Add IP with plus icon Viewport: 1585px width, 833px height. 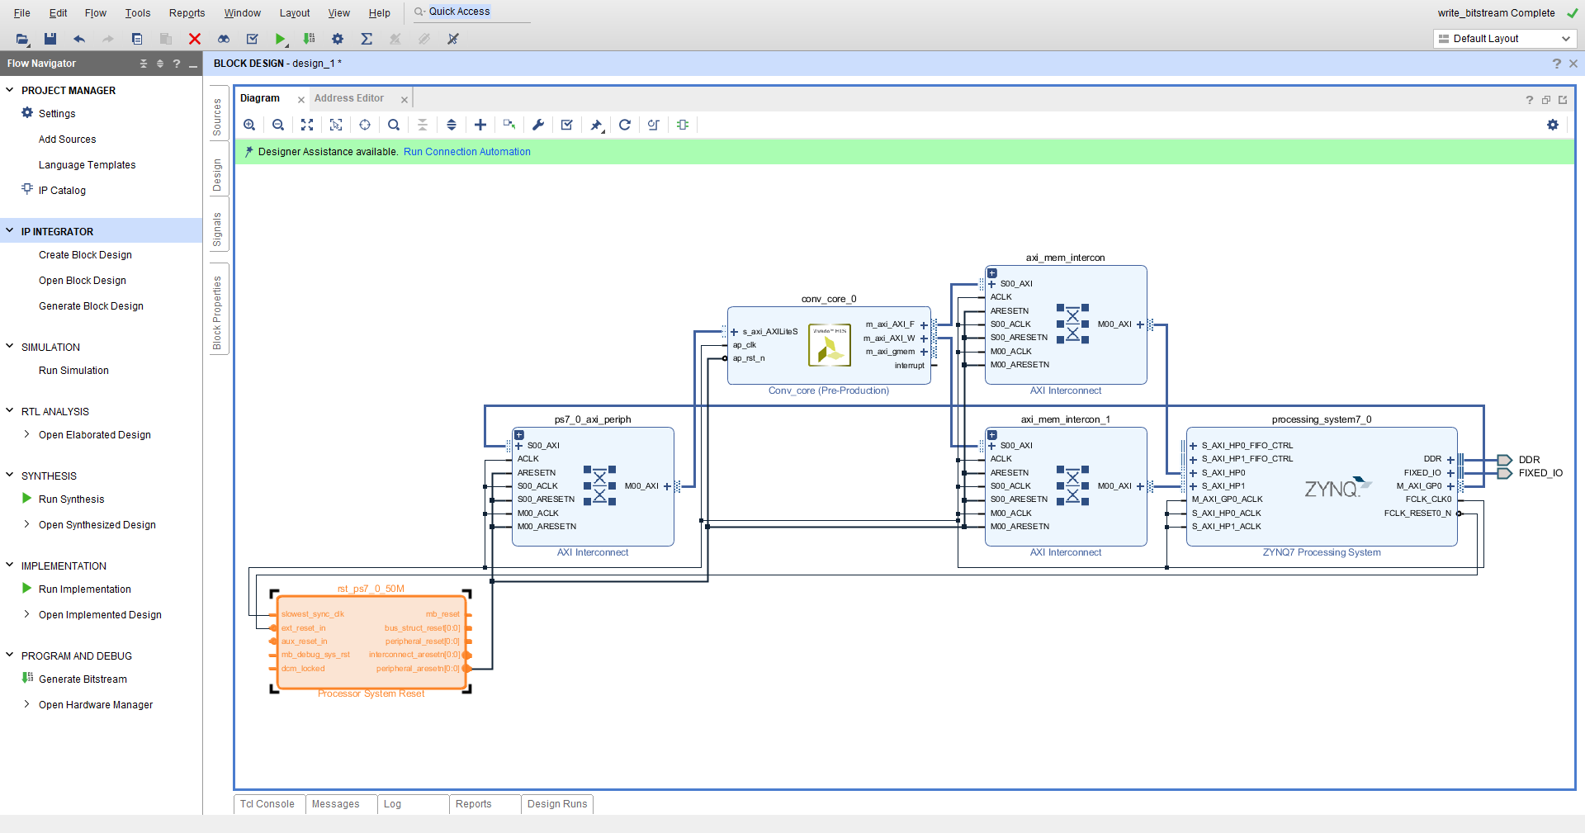tap(480, 125)
